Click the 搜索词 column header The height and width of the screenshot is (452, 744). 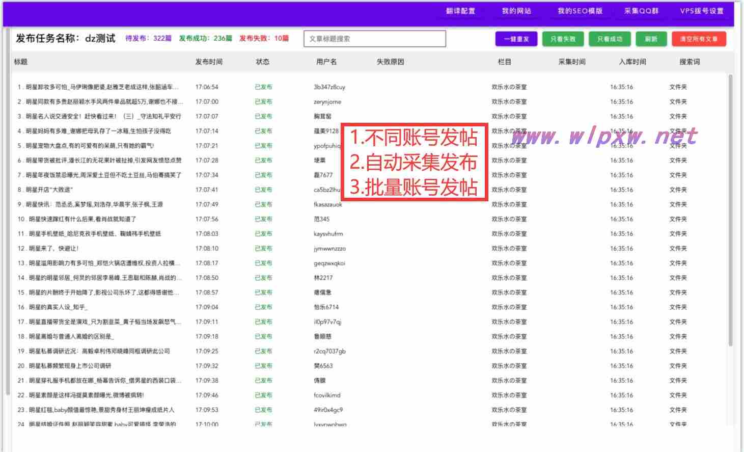[690, 62]
